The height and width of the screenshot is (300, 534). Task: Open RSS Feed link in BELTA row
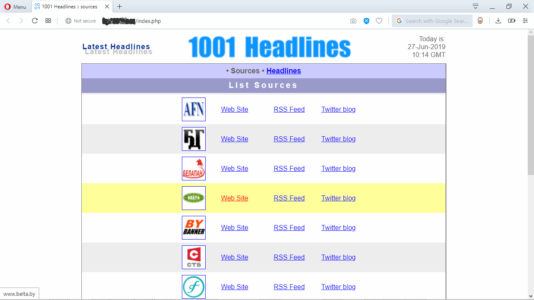(x=289, y=198)
